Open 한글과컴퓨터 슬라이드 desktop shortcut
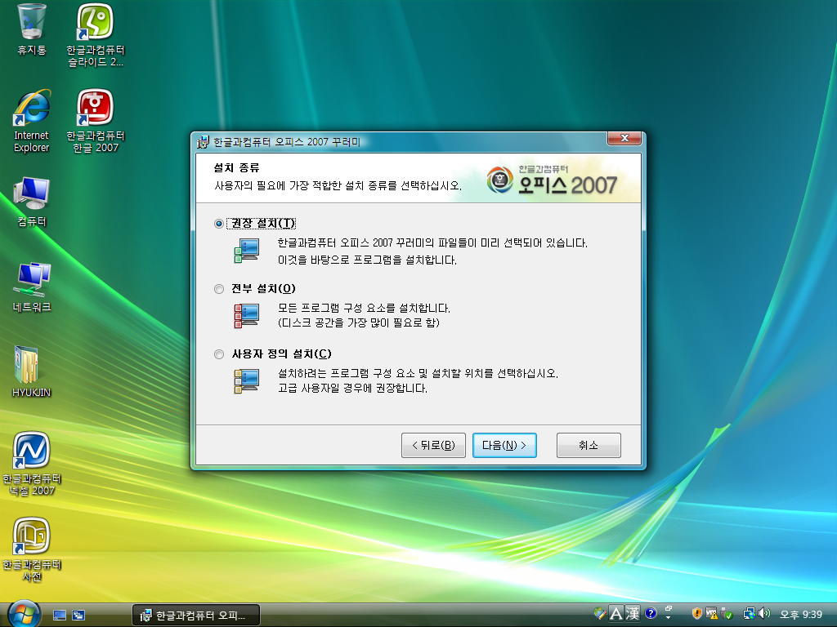Image resolution: width=837 pixels, height=627 pixels. click(96, 35)
